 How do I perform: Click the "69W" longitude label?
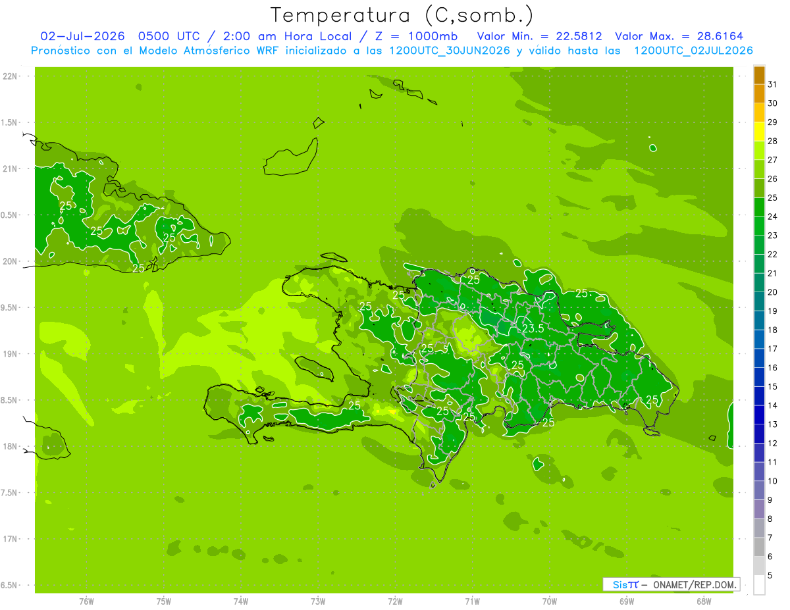(x=627, y=601)
